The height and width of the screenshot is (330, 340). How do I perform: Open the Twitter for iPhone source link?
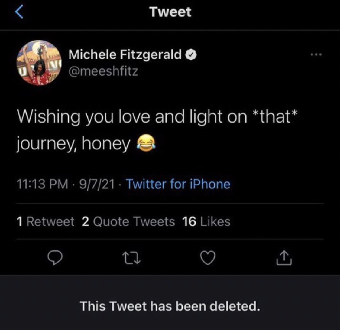pyautogui.click(x=178, y=184)
